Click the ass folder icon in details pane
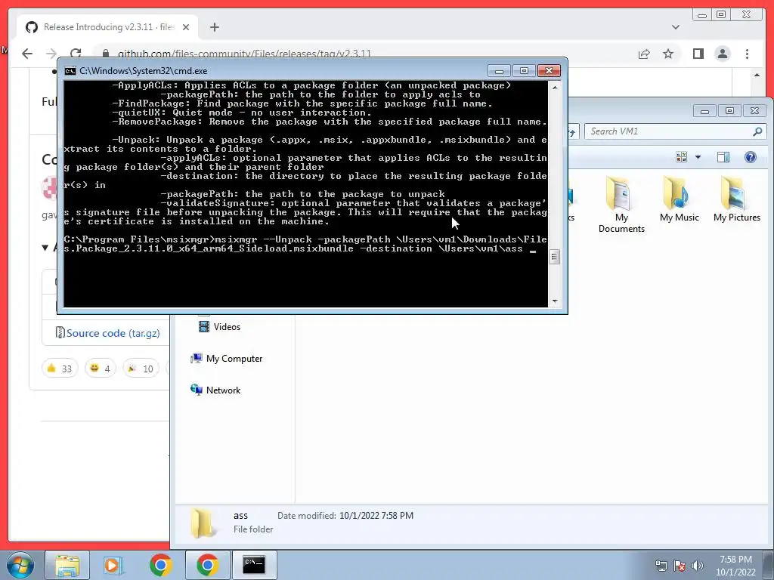Screen dimensions: 774x580 [x=203, y=523]
